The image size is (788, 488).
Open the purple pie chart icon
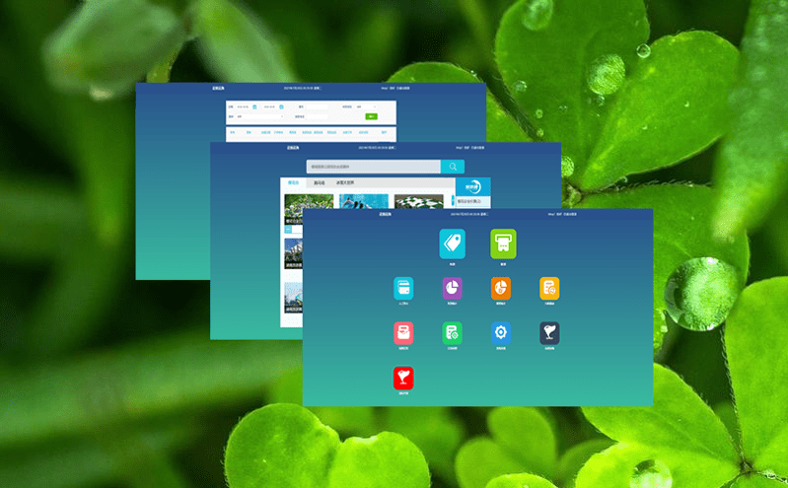click(x=452, y=288)
